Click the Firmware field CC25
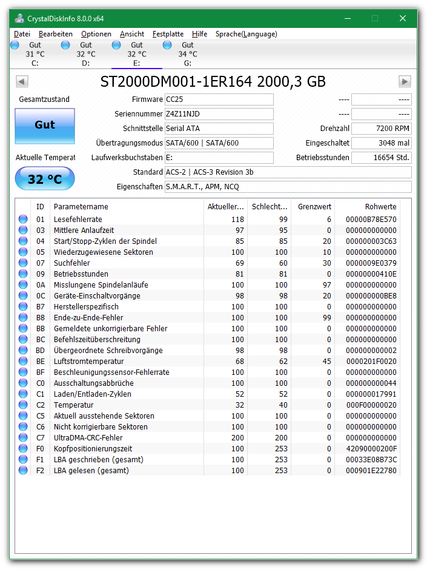The height and width of the screenshot is (569, 427). (219, 99)
